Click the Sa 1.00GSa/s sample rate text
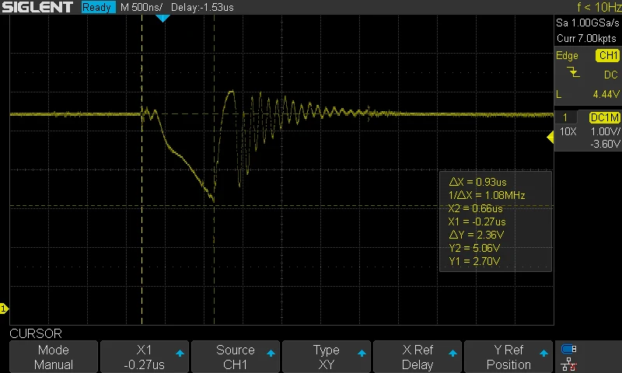Viewport: 622px width, 373px height. click(588, 23)
